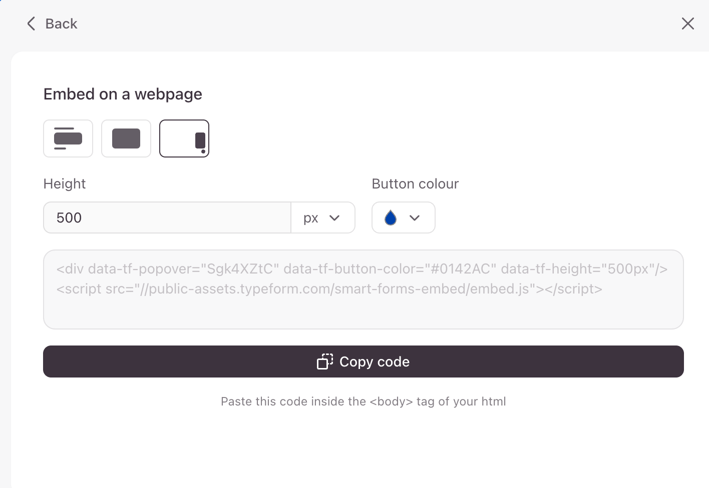The height and width of the screenshot is (488, 709).
Task: Click the Height value input field
Action: tap(167, 217)
